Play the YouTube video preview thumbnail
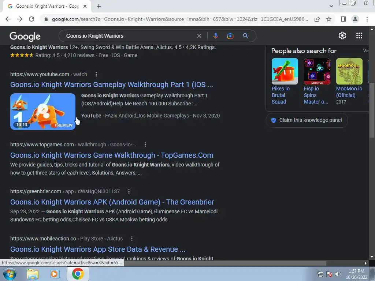 (43, 112)
